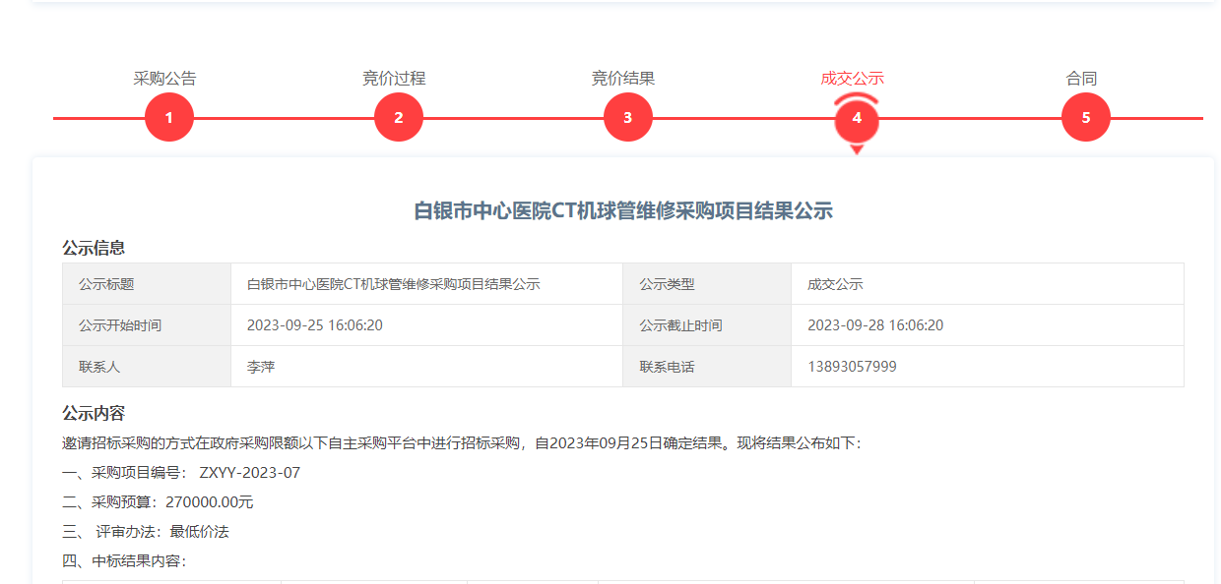Viewport: 1221px width, 584px height.
Task: Click the page title 白银市中心医院CT机球管维修采购项目结果公示
Action: tap(623, 210)
